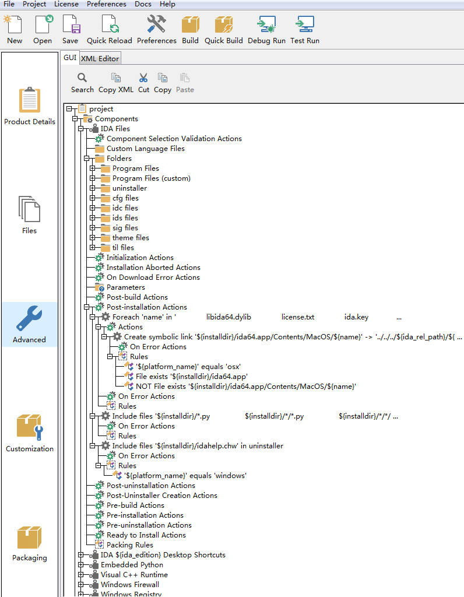The width and height of the screenshot is (464, 597).
Task: Click the Custom Language Files folder icon
Action: tap(99, 149)
